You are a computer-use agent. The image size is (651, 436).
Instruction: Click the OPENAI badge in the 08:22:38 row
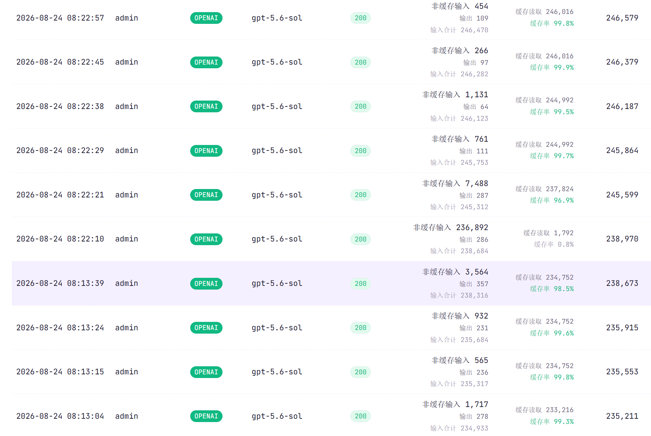pyautogui.click(x=206, y=106)
